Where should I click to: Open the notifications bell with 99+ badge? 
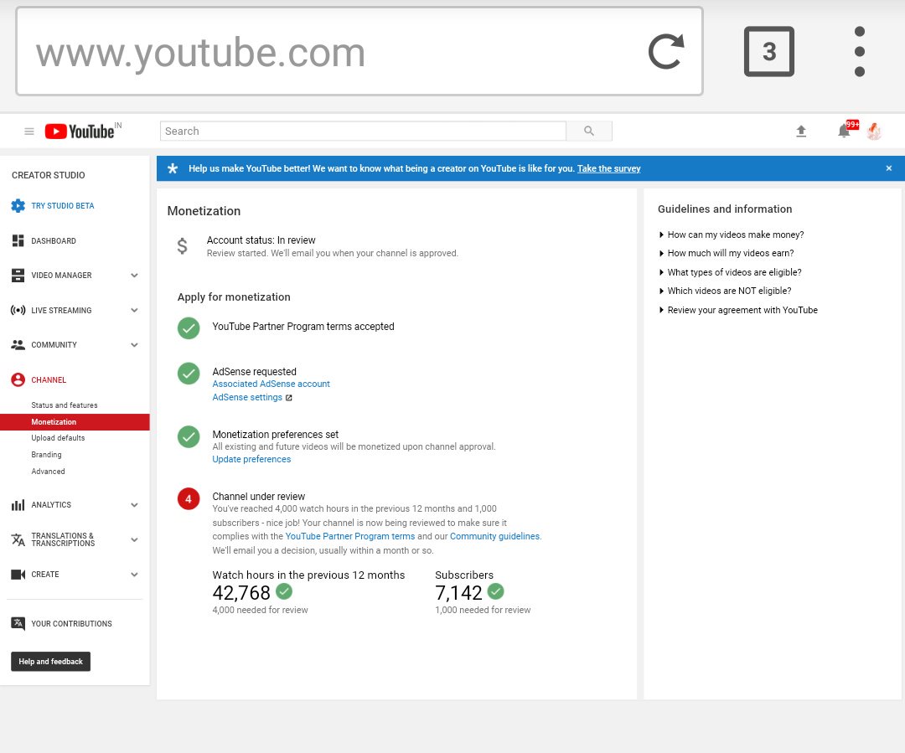point(846,130)
